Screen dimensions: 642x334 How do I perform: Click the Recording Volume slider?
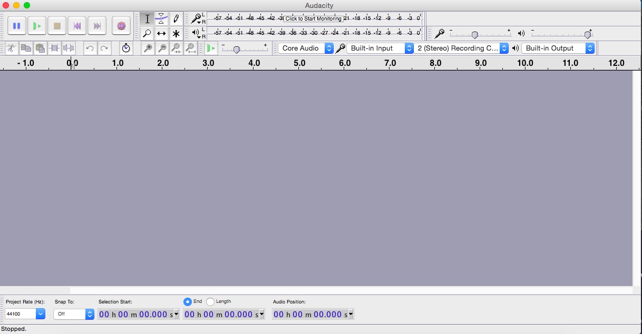[x=480, y=34]
